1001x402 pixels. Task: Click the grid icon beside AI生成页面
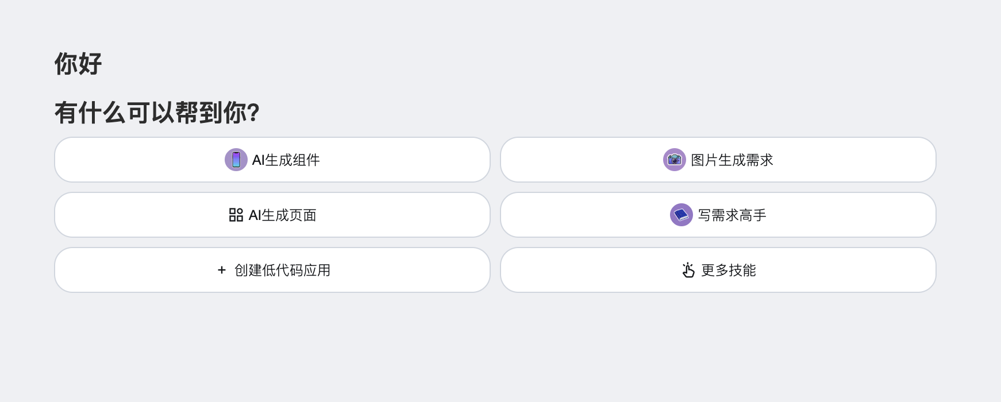click(236, 215)
